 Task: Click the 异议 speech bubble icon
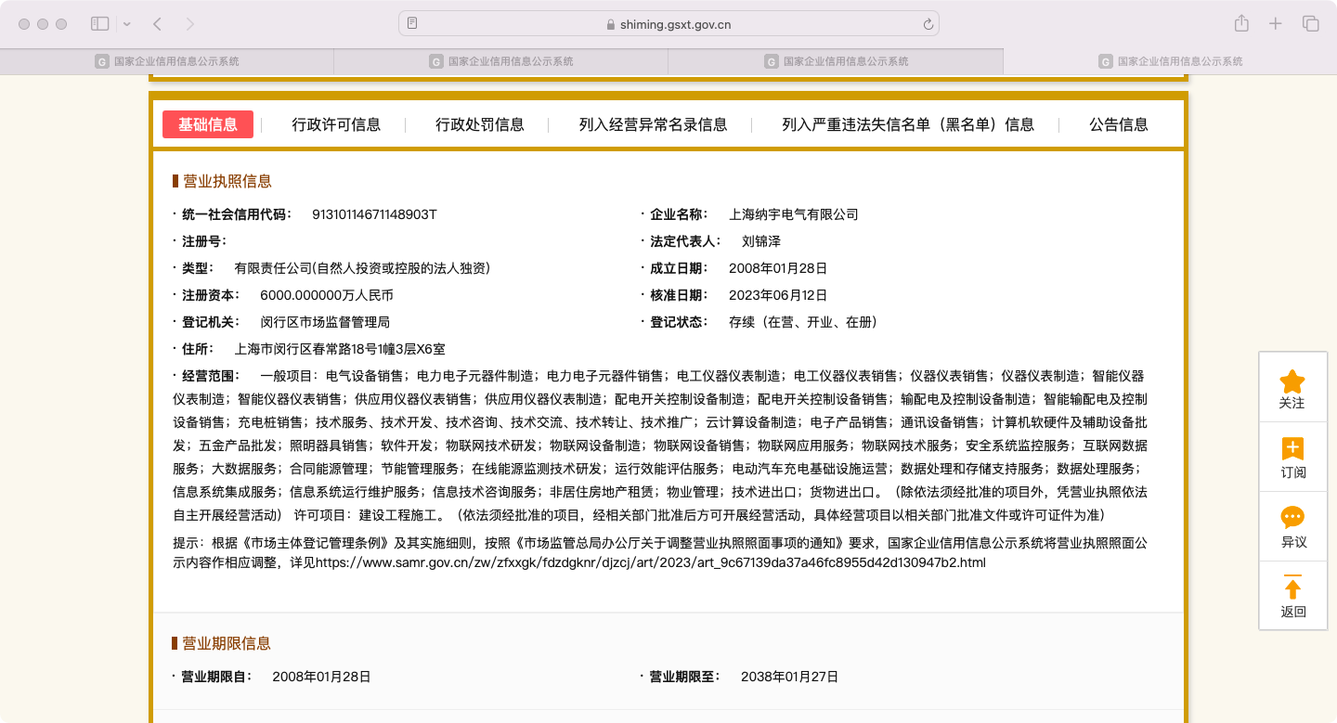tap(1292, 518)
